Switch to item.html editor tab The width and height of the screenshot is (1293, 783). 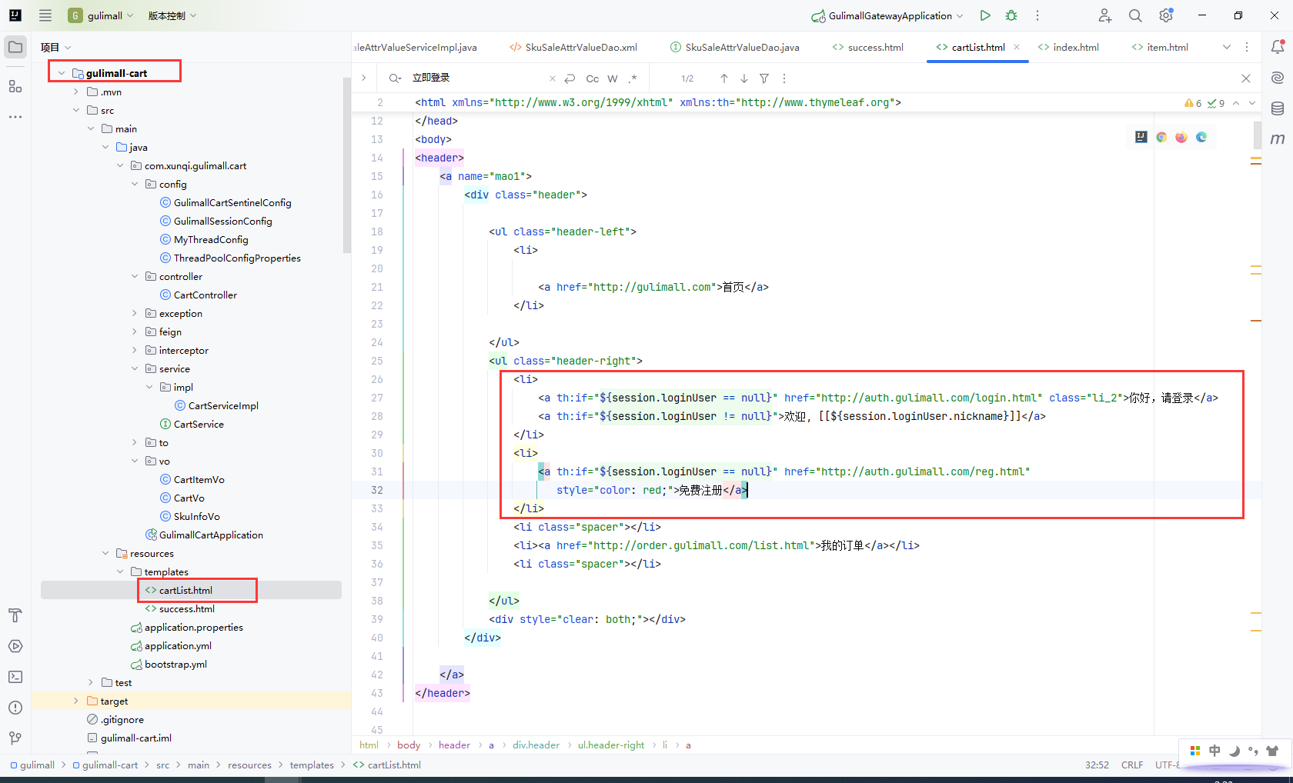pos(1160,47)
